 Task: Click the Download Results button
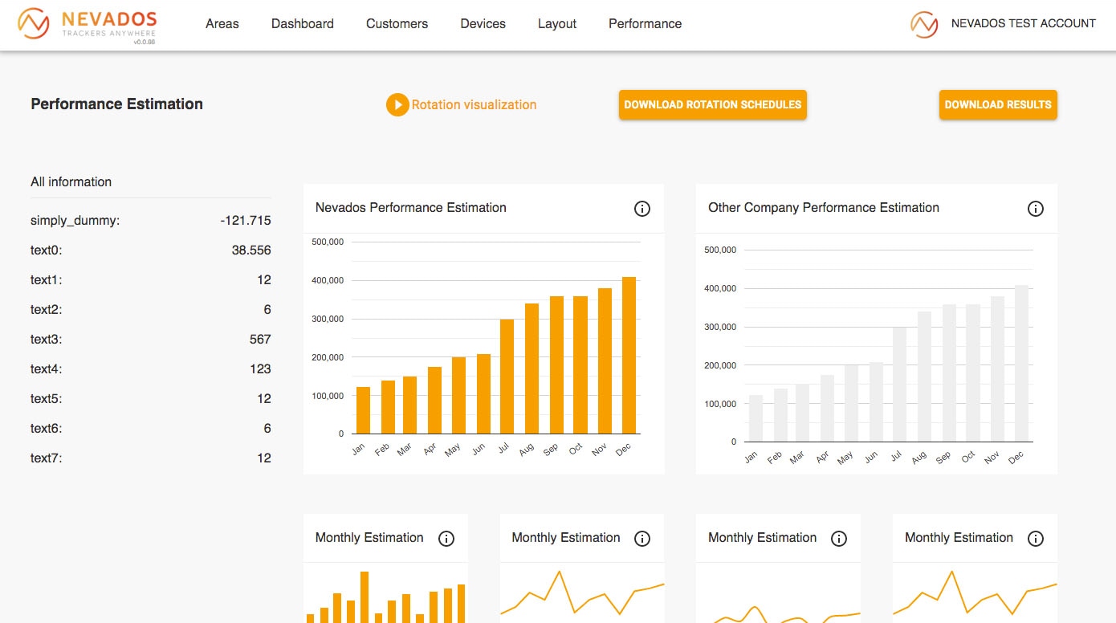(x=998, y=105)
